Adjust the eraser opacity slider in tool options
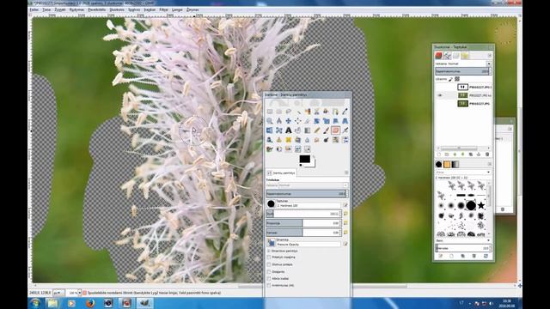The width and height of the screenshot is (550, 309). [x=307, y=193]
